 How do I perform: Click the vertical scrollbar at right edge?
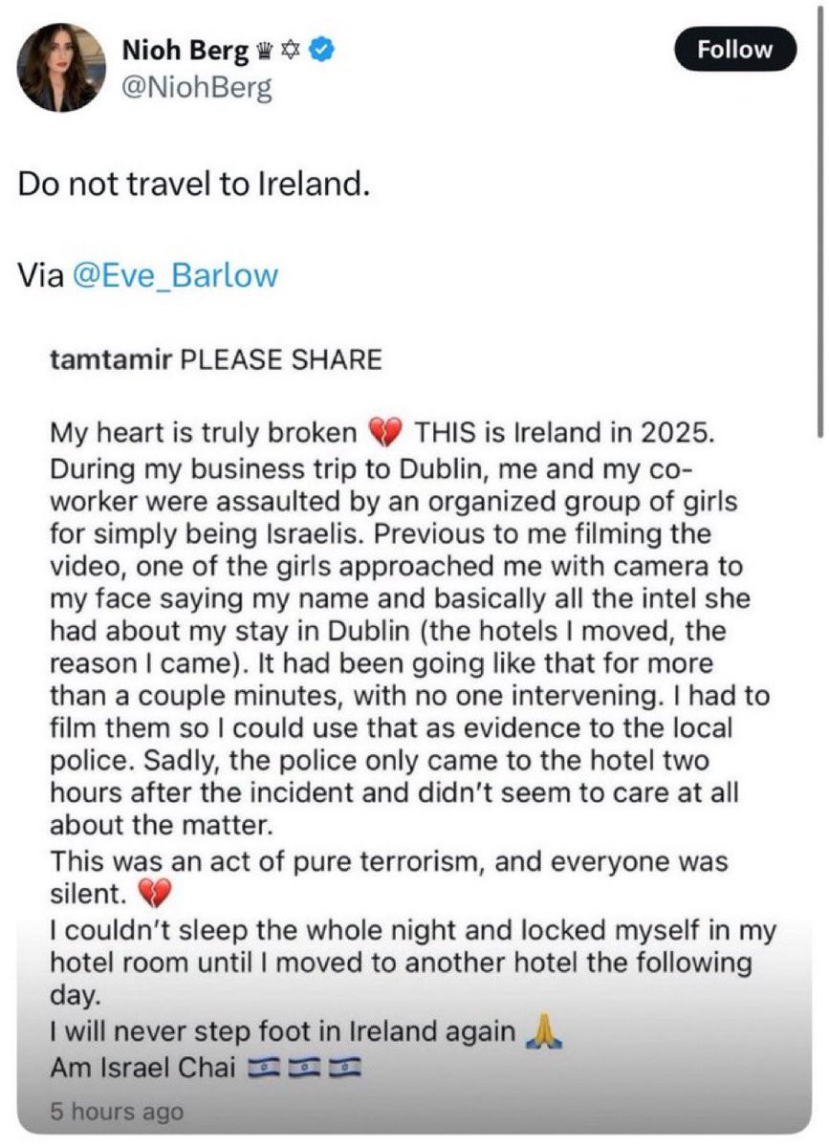(x=819, y=220)
